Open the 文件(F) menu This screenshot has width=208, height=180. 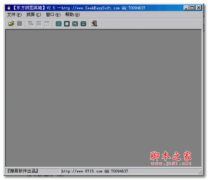pyautogui.click(x=14, y=15)
